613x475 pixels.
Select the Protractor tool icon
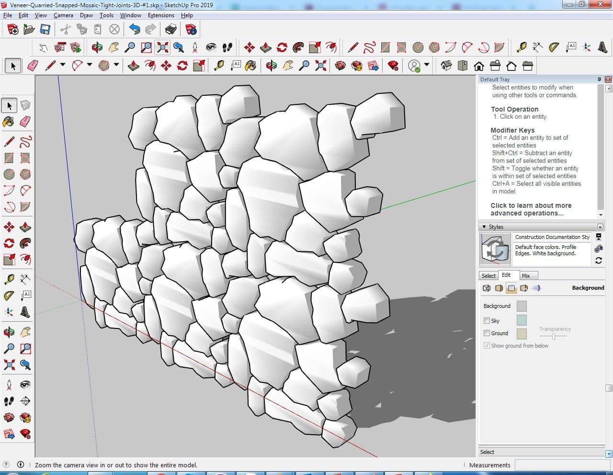[x=554, y=47]
